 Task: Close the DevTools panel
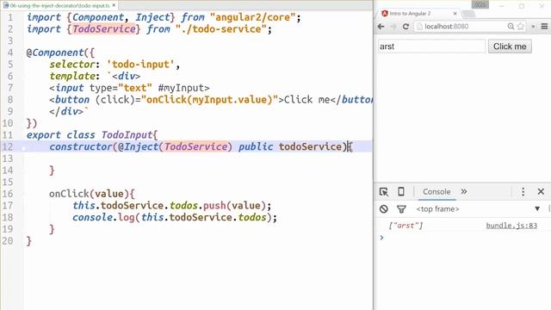pyautogui.click(x=541, y=191)
